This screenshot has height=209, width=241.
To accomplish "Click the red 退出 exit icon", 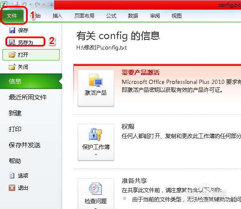I will (12, 188).
